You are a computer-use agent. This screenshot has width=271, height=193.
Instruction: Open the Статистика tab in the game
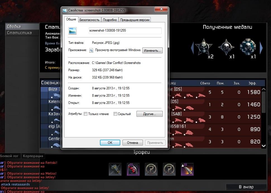[x=22, y=33]
